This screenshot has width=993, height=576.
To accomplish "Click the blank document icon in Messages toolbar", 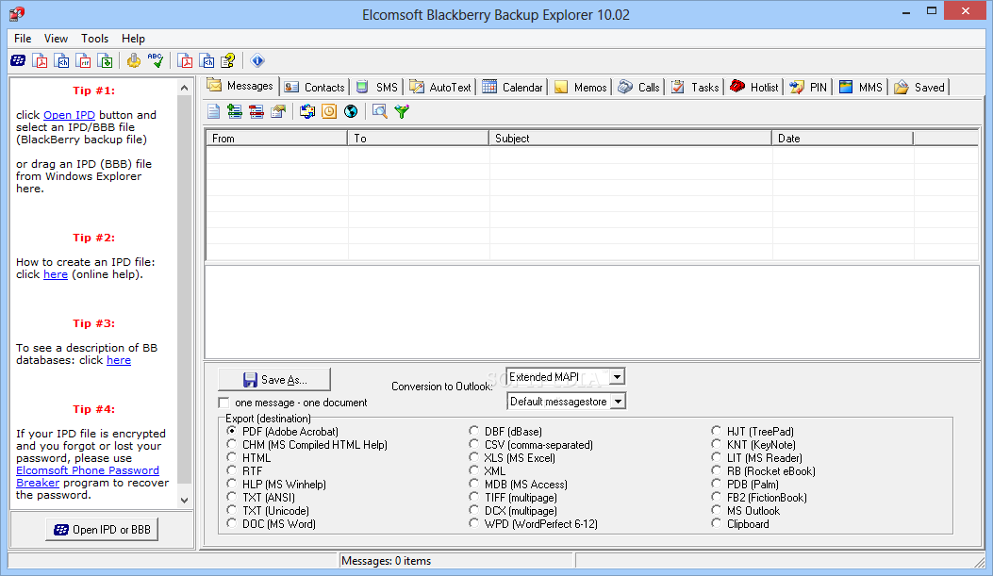I will (x=213, y=111).
